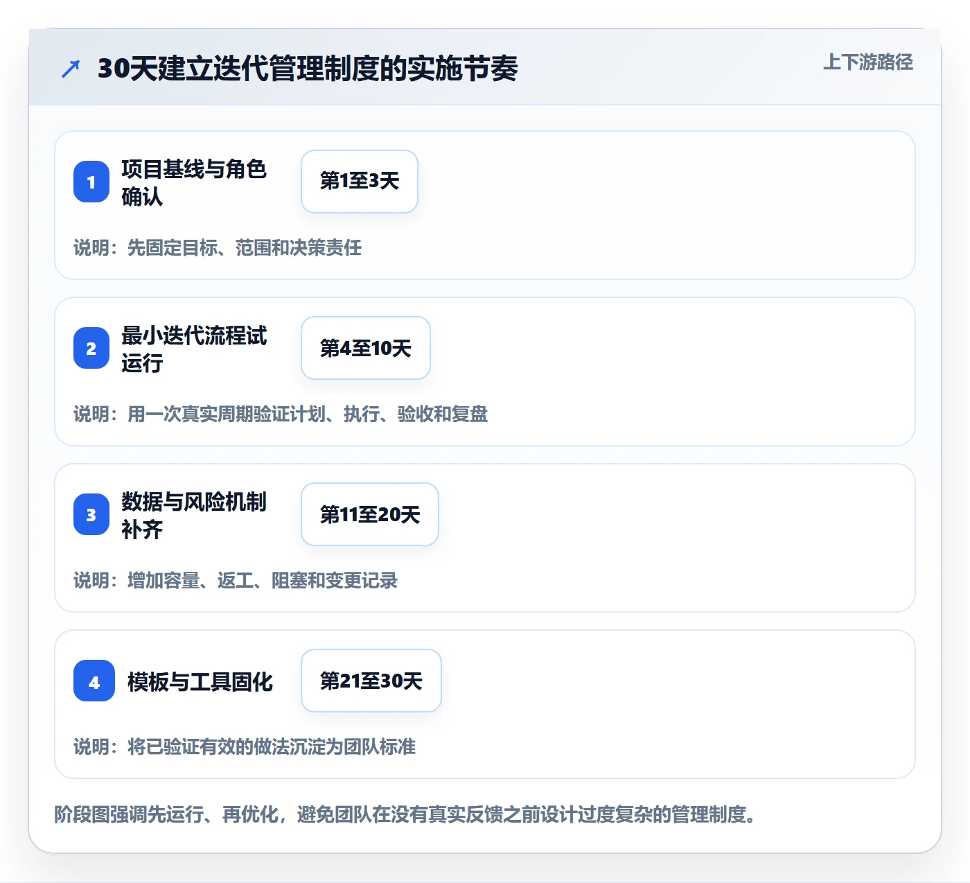Open the 上下游路径 label in the header

(868, 62)
